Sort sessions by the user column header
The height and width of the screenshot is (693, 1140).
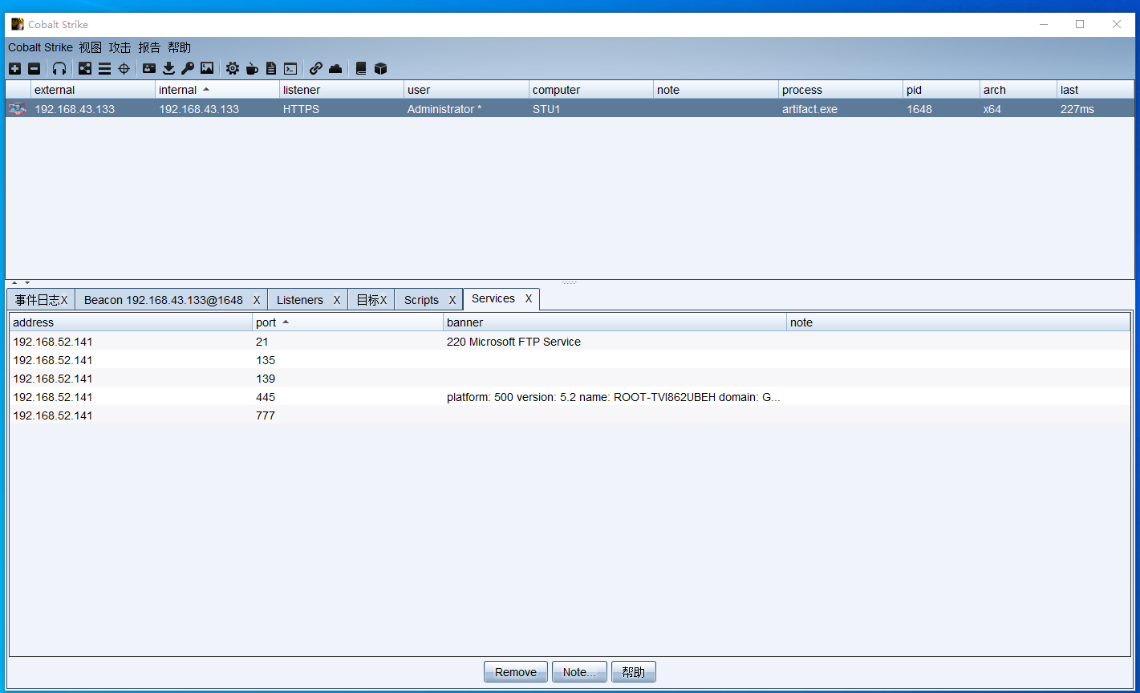point(467,90)
